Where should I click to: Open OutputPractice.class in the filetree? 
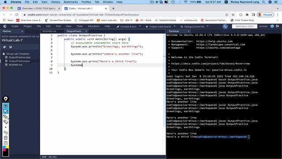click(x=19, y=57)
